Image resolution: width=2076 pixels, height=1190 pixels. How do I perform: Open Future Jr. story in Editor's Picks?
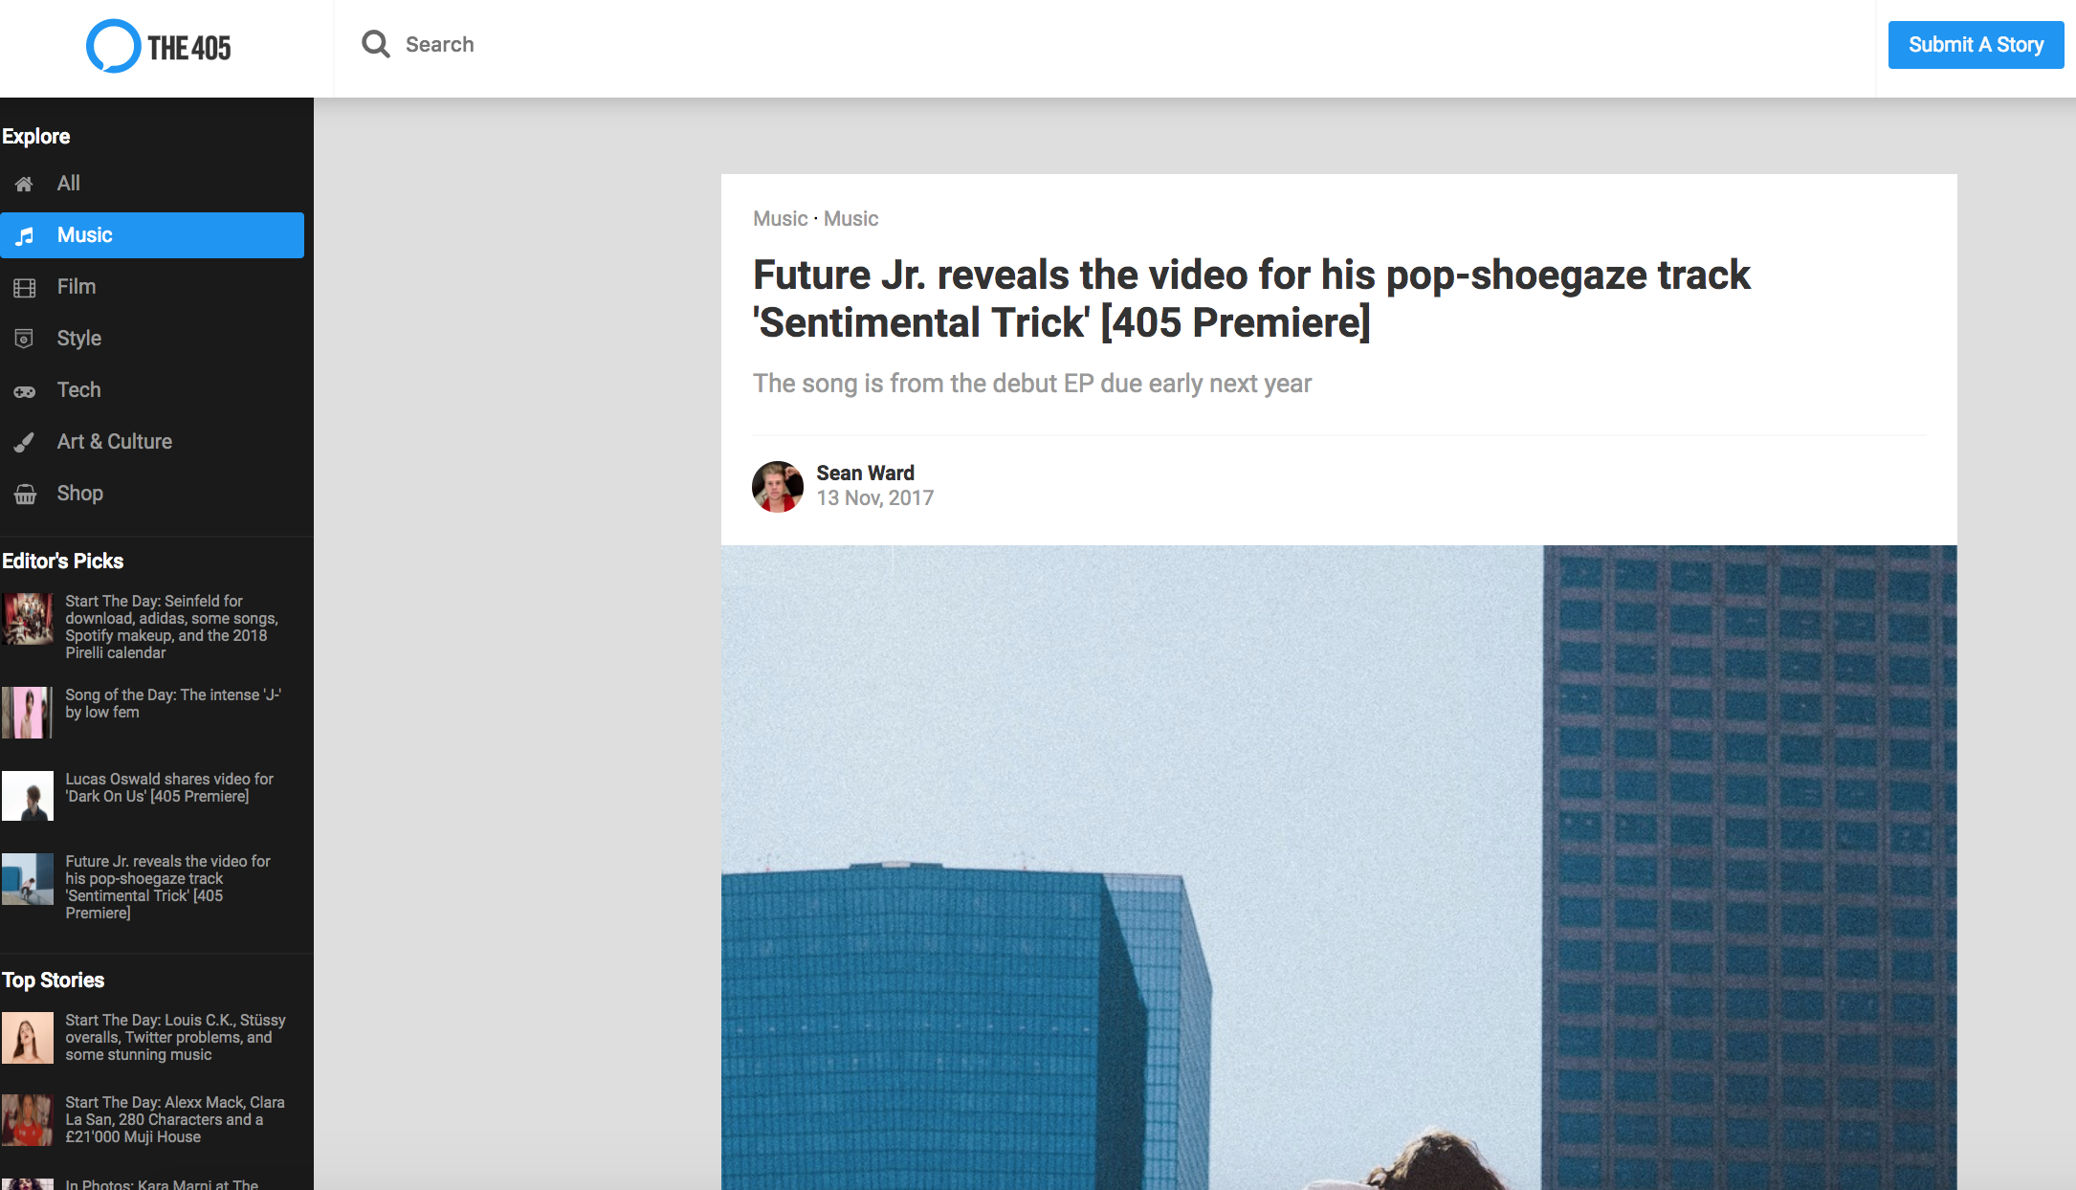click(x=168, y=887)
